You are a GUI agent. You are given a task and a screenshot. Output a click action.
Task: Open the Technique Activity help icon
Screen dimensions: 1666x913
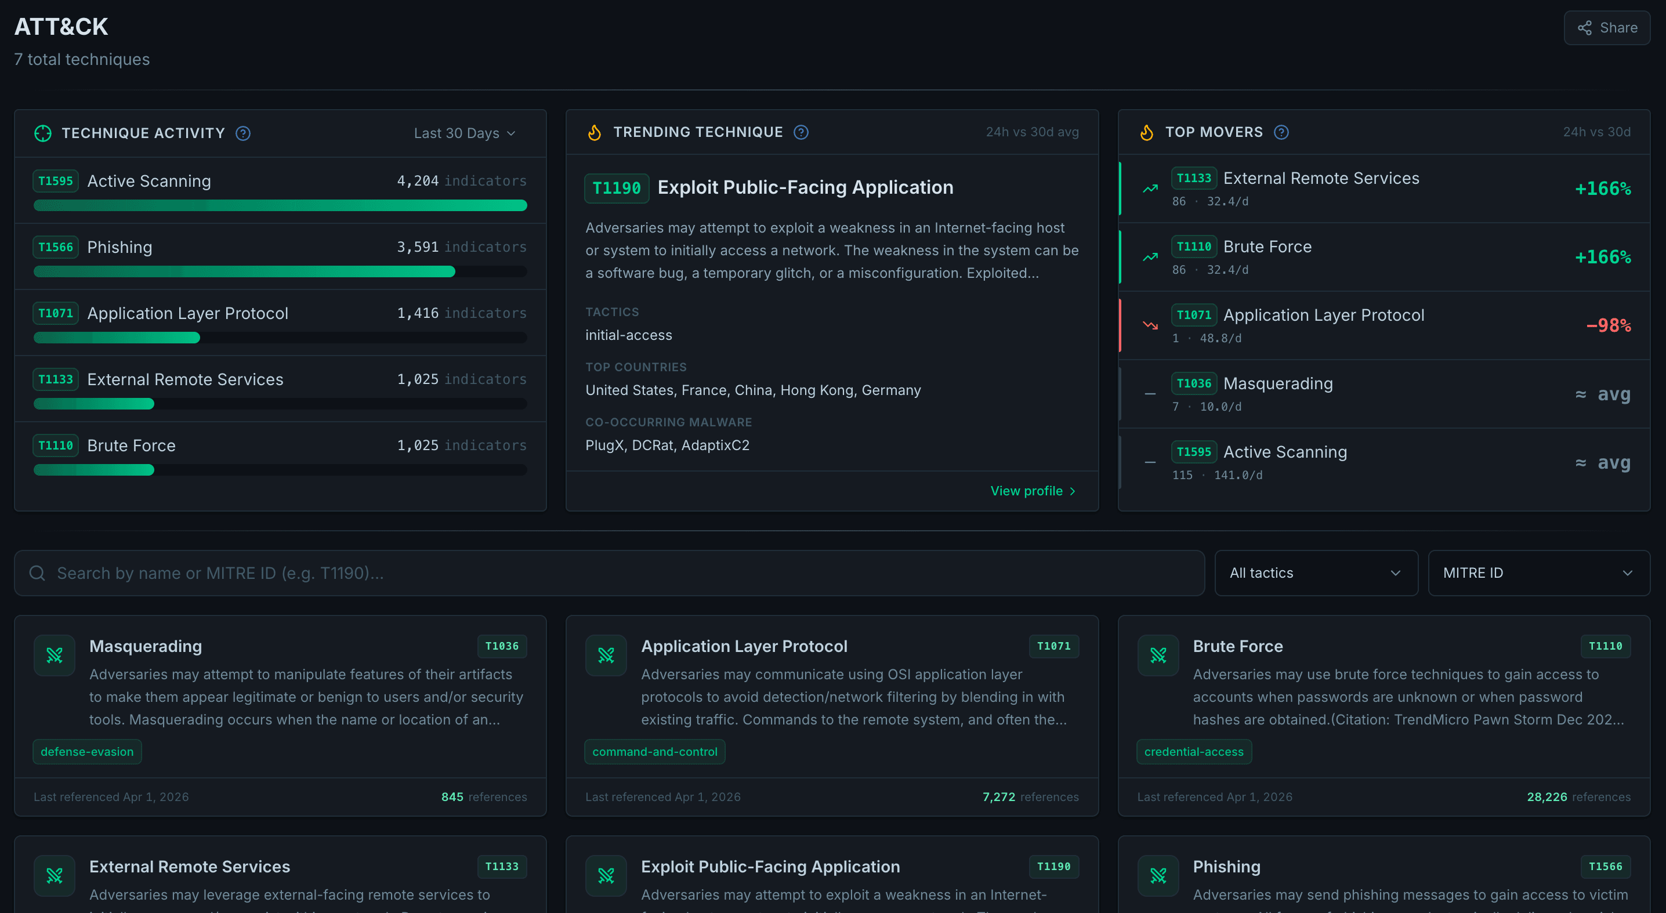tap(243, 133)
